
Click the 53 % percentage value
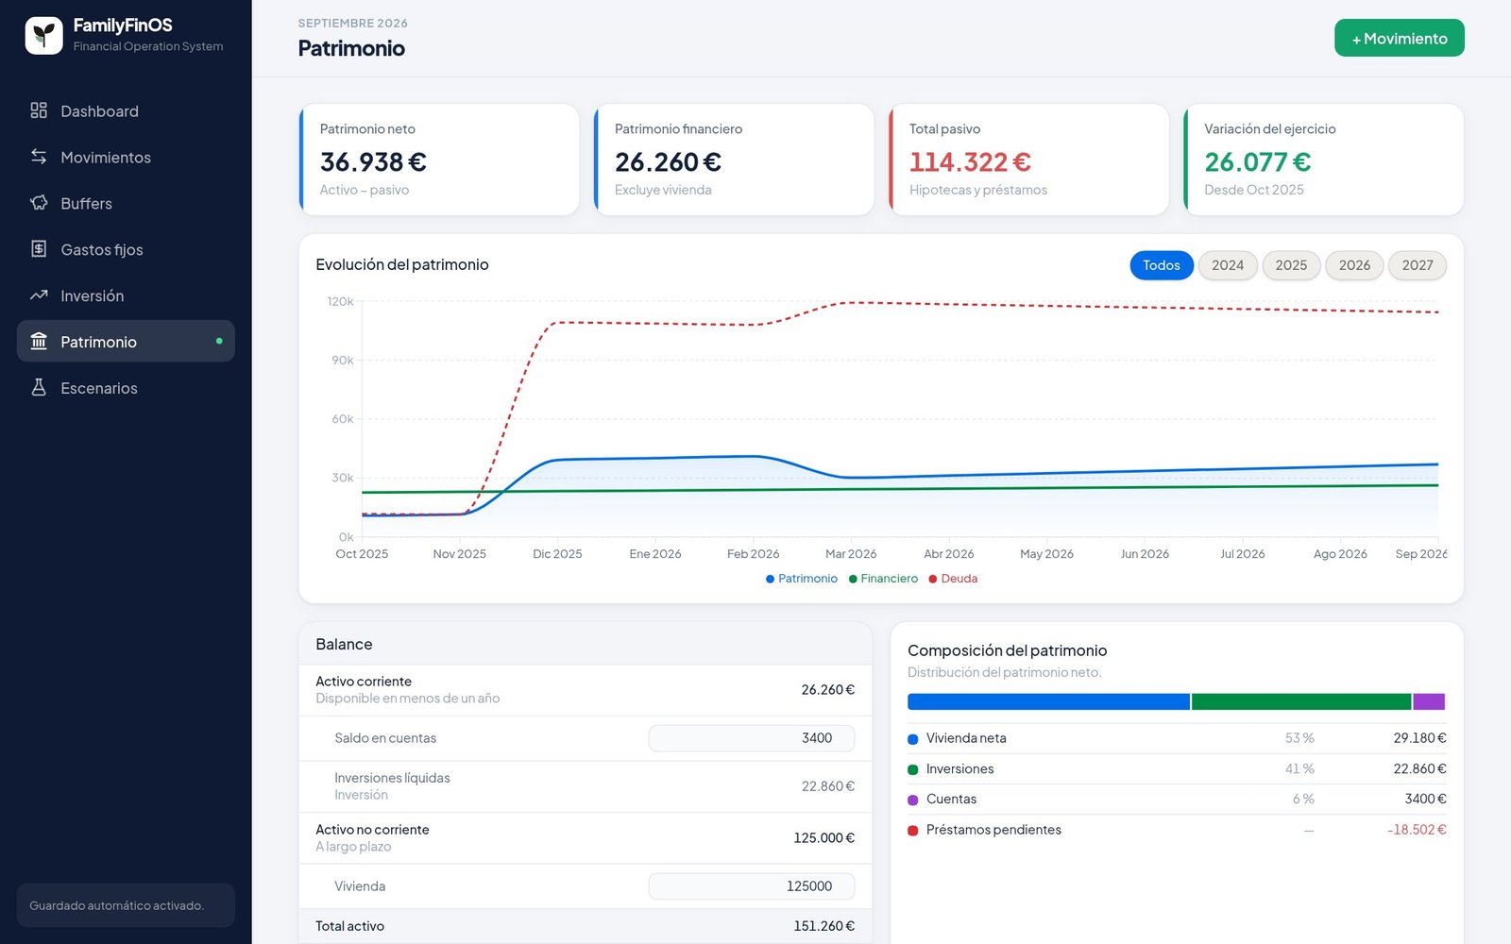(1299, 738)
